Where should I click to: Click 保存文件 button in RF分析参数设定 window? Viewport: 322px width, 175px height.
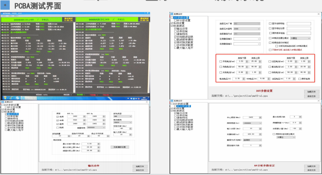pyautogui.click(x=311, y=170)
